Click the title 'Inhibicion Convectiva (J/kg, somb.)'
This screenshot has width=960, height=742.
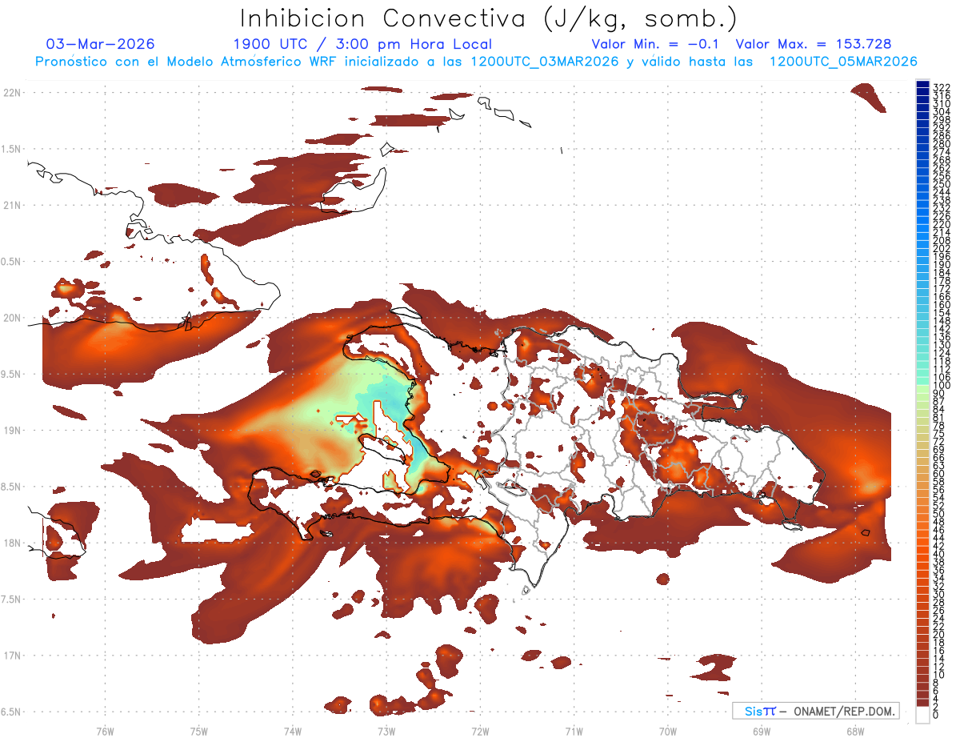tap(489, 18)
